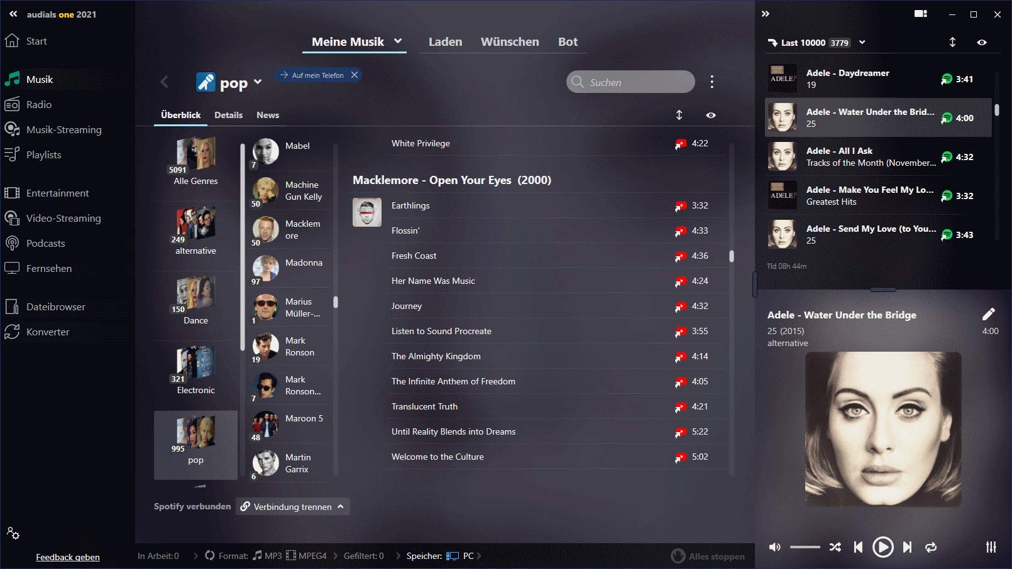The image size is (1012, 569).
Task: Click the edit pencil for the current track
Action: (x=989, y=314)
